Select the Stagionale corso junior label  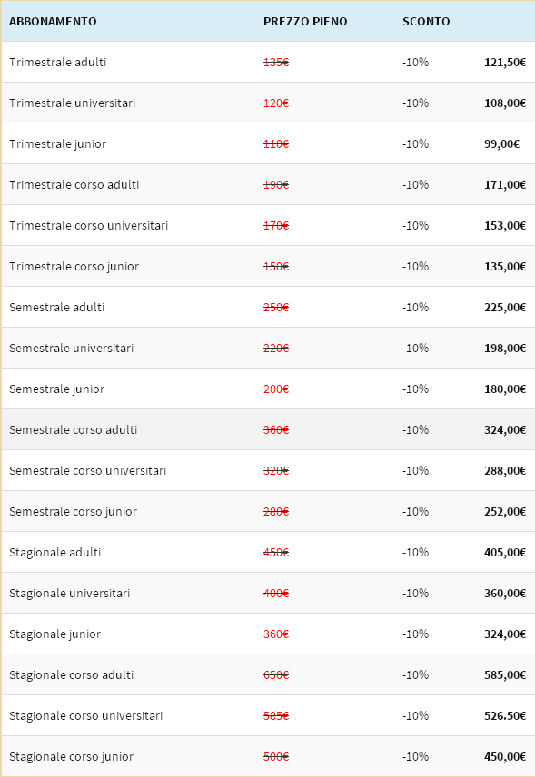coord(71,757)
